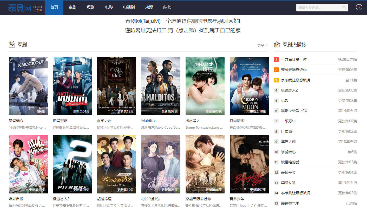Open the 血系之恋 poster thumbnail
The width and height of the screenshot is (367, 216).
click(117, 86)
